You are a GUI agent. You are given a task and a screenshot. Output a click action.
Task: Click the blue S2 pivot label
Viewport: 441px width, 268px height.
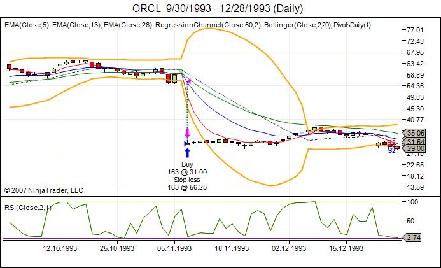(x=391, y=151)
